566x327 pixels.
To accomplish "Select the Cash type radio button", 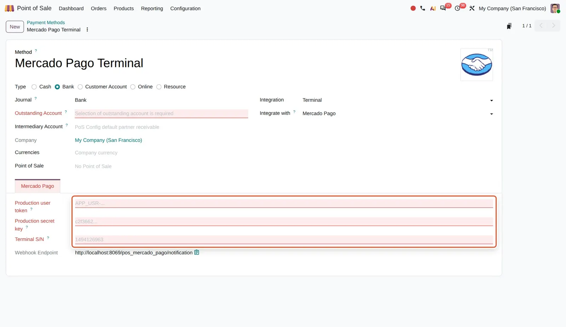I will click(34, 87).
